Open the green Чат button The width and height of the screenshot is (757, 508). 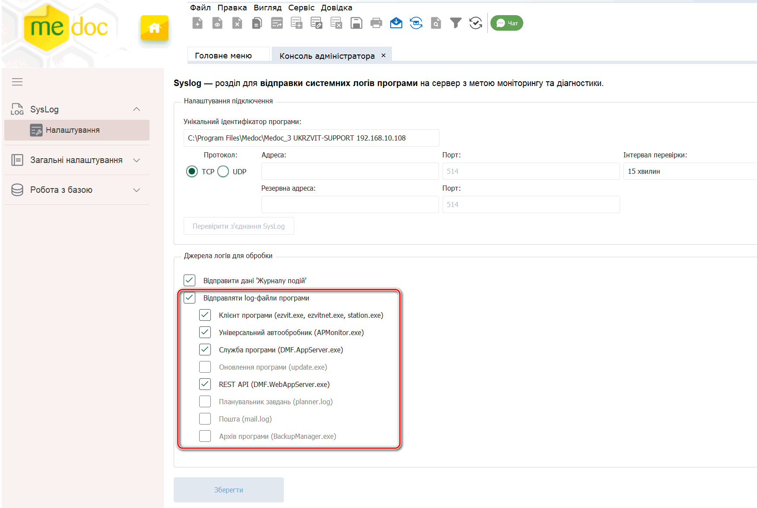point(507,23)
